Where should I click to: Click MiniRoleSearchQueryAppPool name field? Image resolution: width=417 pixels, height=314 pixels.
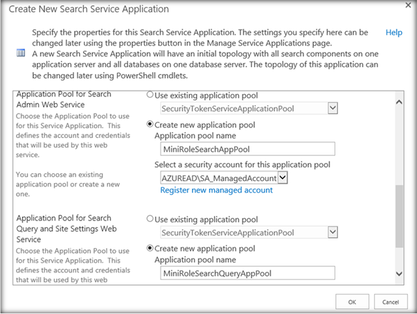coord(247,273)
